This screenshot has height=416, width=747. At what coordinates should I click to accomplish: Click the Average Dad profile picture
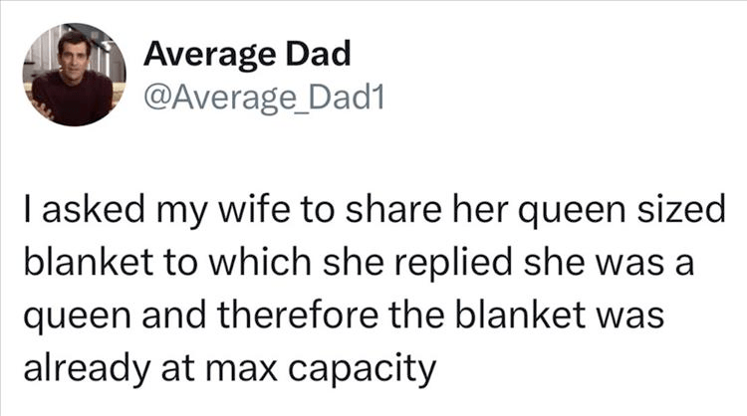70,76
